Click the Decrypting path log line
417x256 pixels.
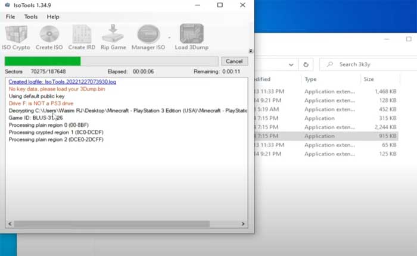pyautogui.click(x=128, y=111)
